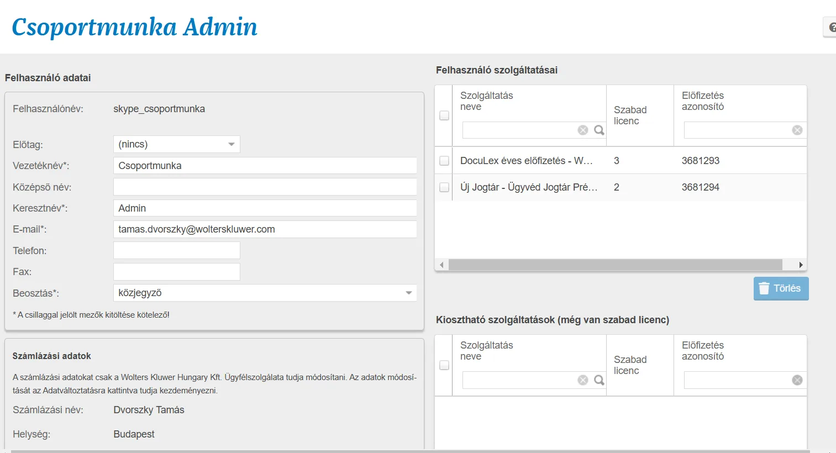Clear the lower Szolgáltatás neve filter field
836x453 pixels.
[583, 380]
